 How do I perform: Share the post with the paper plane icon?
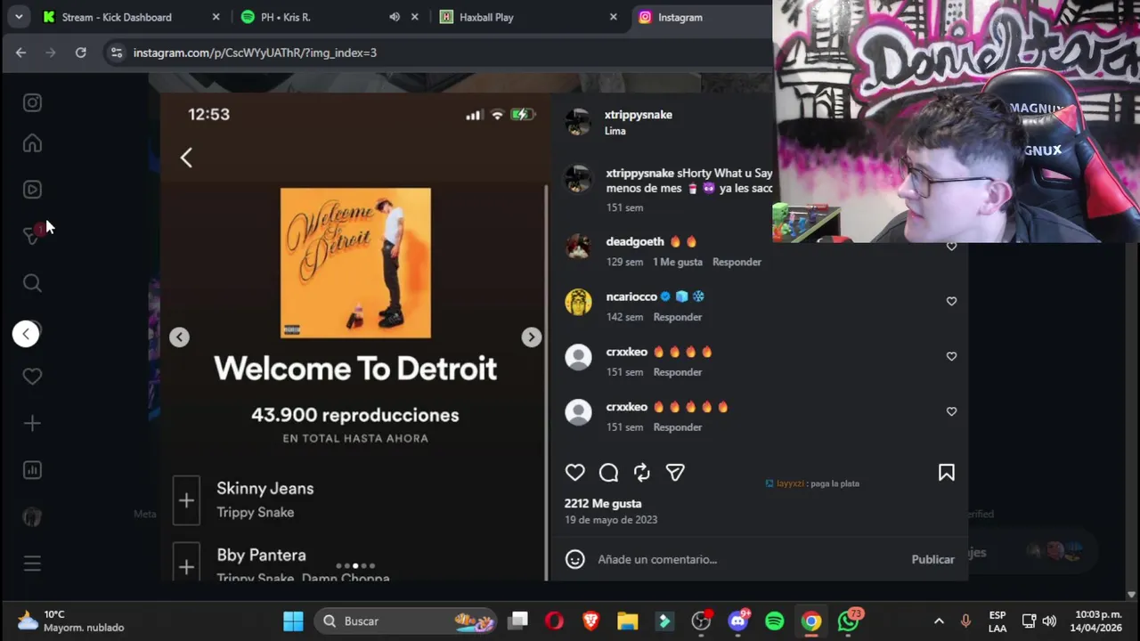pyautogui.click(x=675, y=473)
